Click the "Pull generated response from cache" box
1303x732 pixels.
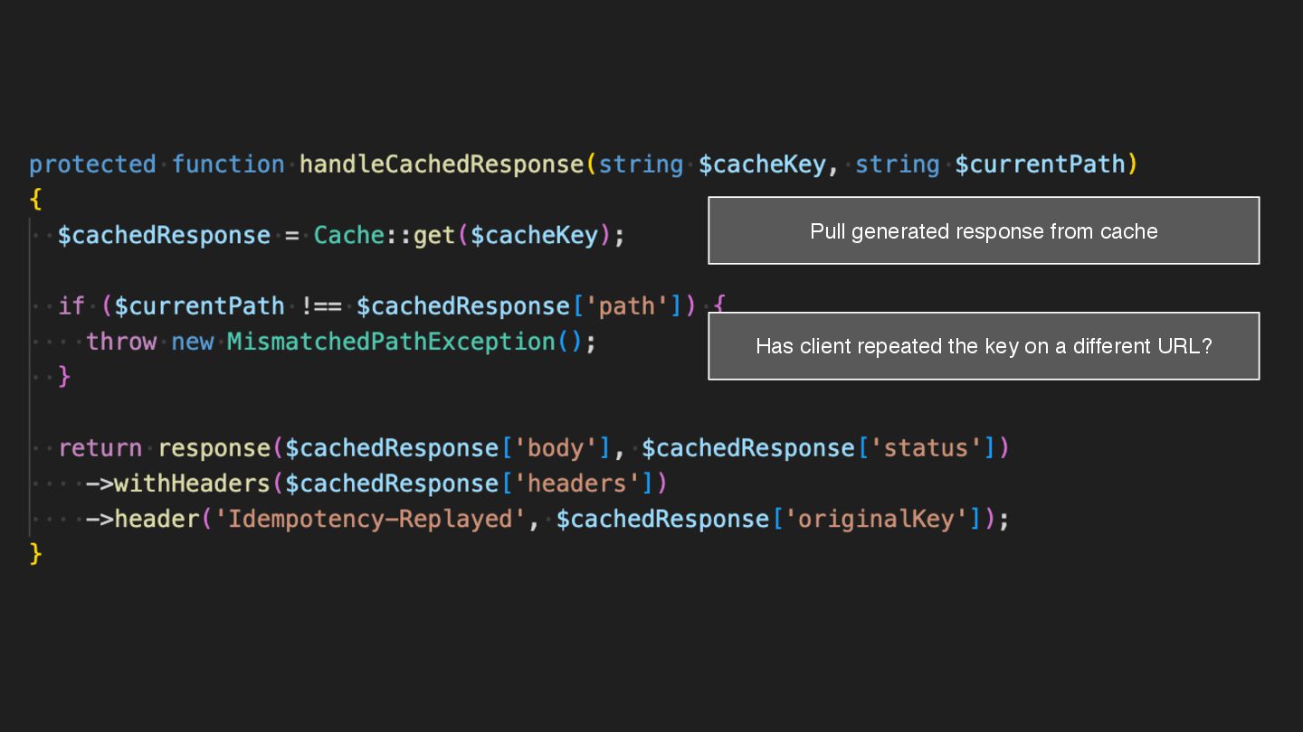pyautogui.click(x=984, y=230)
